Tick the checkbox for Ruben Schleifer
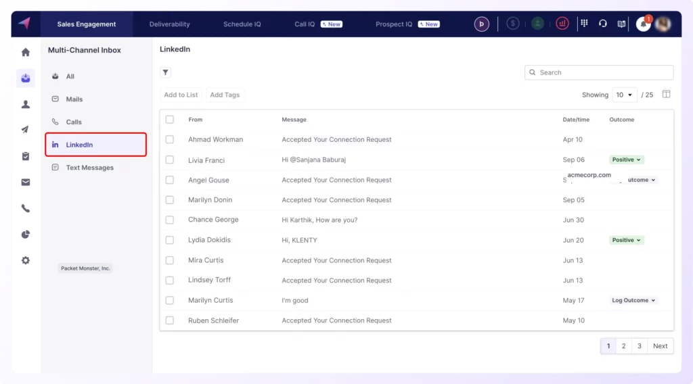Screen dimensions: 693x384 coord(170,320)
